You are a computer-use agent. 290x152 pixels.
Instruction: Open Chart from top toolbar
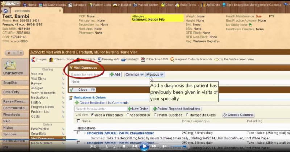167,5
